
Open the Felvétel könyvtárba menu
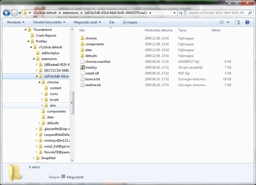click(x=49, y=22)
